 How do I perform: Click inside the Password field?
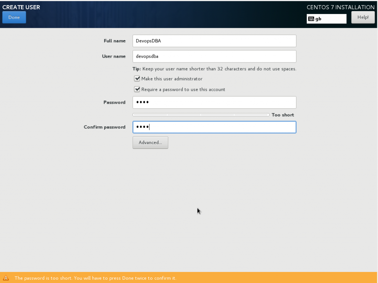click(x=214, y=102)
